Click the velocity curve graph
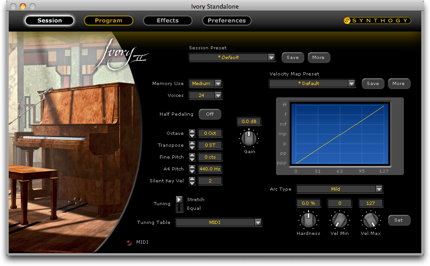Viewport: 430px width, 266px height. [340, 133]
